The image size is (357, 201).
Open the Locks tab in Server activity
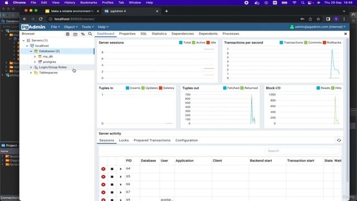coord(124,140)
